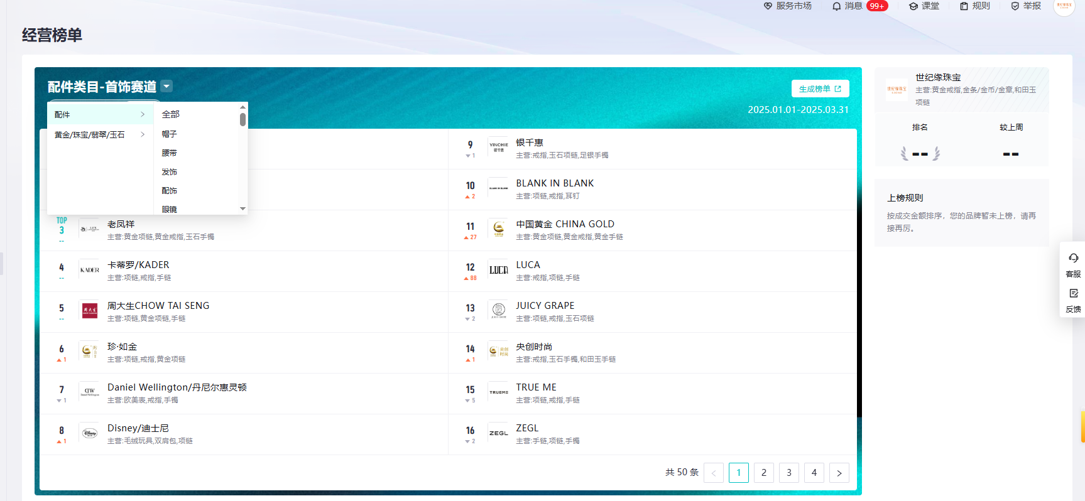The image size is (1085, 501).
Task: Collapse the 配件类目-首饰赛道 category dropdown
Action: [x=166, y=87]
